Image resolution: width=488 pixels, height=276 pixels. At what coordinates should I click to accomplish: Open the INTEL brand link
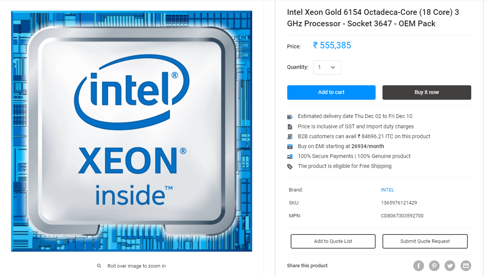387,190
